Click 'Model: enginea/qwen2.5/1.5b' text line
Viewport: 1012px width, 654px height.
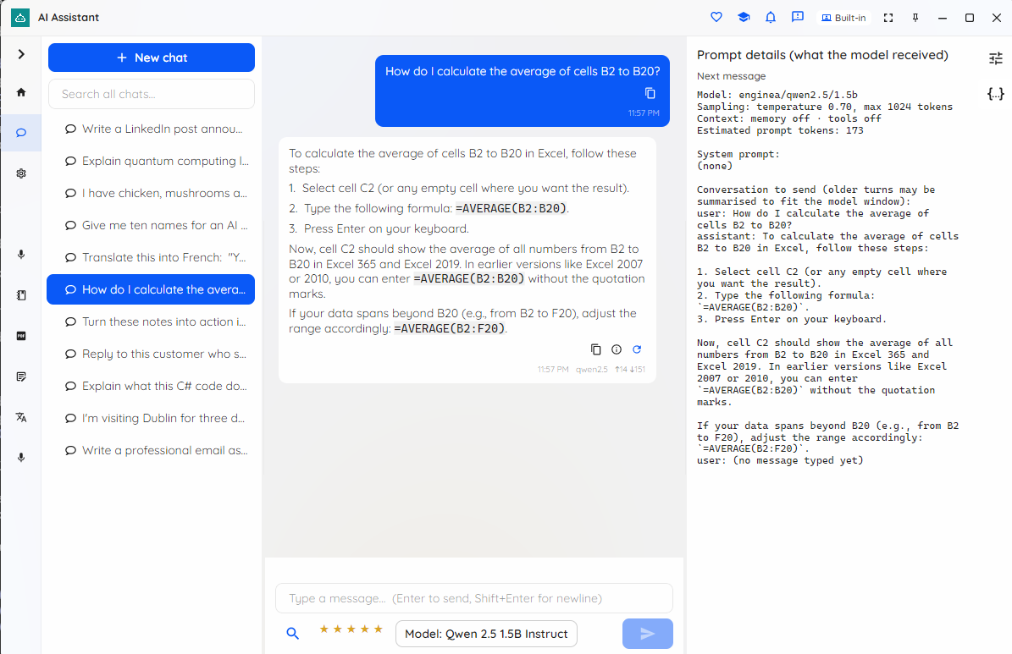tap(777, 95)
